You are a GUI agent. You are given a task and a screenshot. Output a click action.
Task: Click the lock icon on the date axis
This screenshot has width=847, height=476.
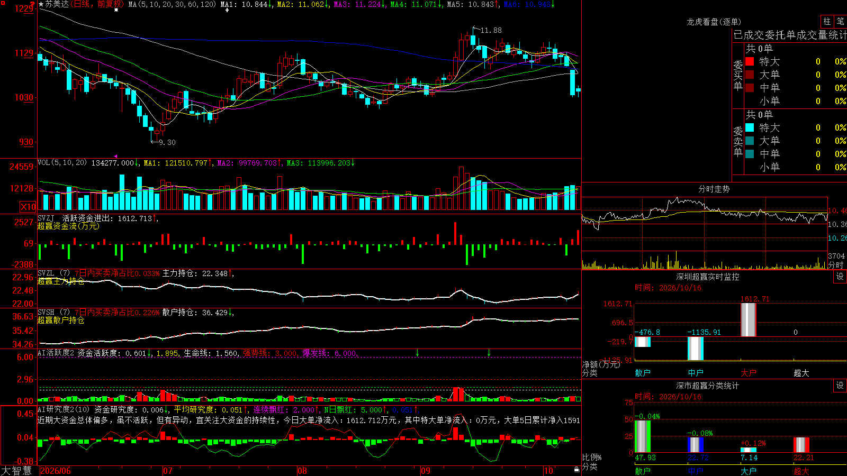tap(577, 470)
